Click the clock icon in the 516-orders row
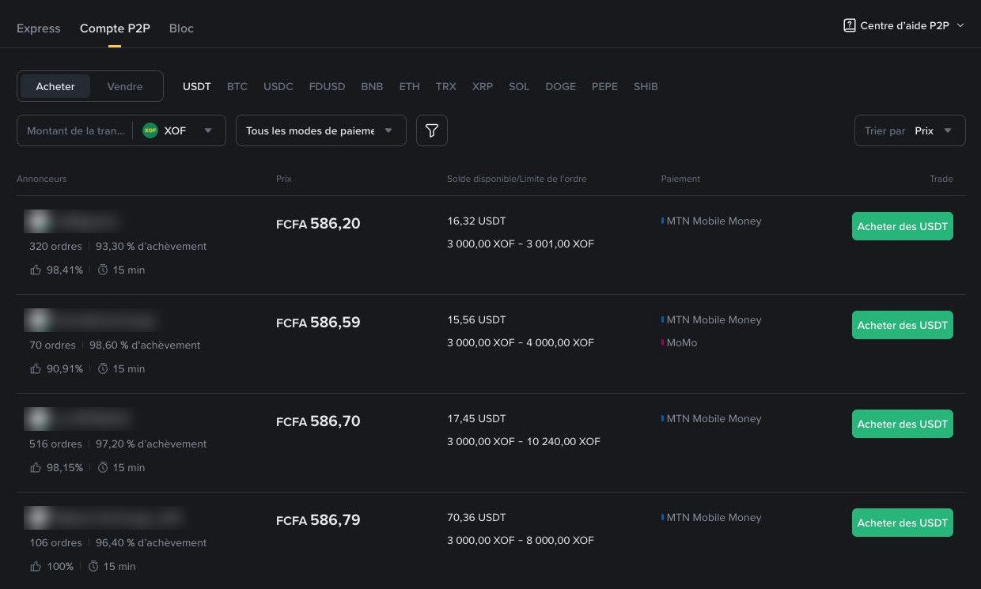 103,467
